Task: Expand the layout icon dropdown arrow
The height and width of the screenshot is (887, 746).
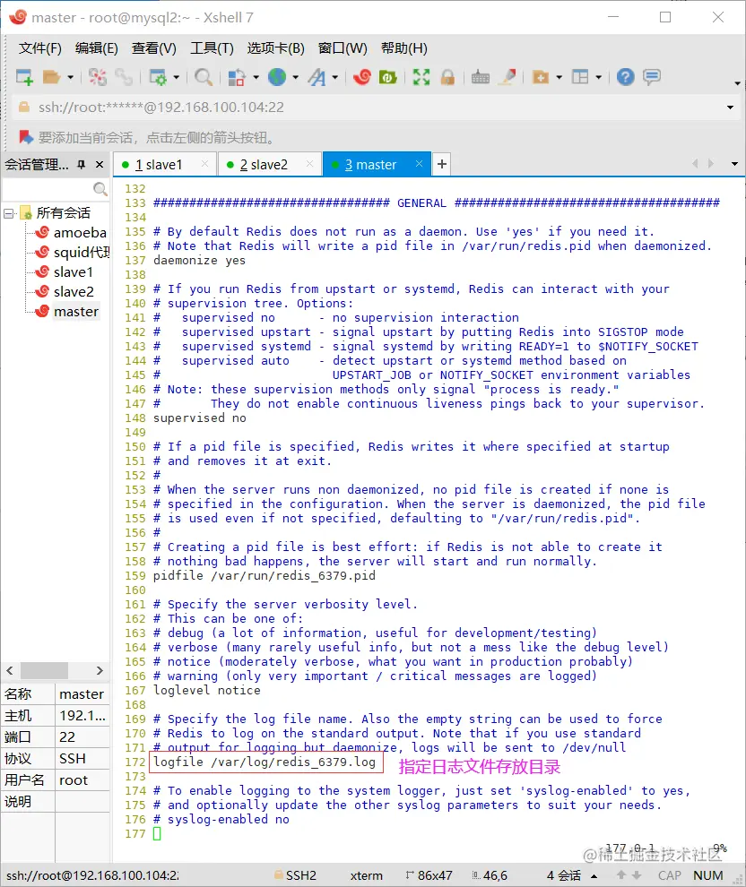Action: pyautogui.click(x=598, y=77)
